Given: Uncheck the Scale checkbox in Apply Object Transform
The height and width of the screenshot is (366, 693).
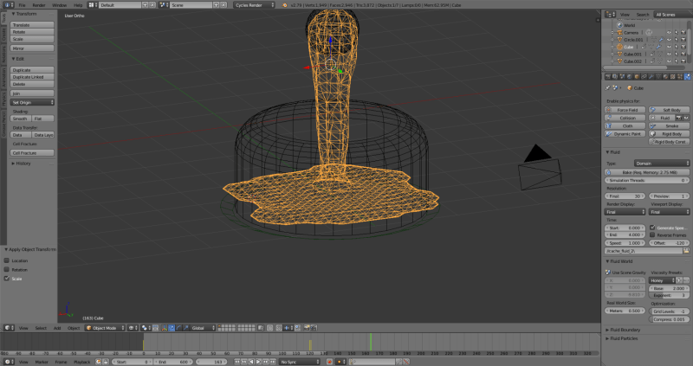Looking at the screenshot, I should click(x=7, y=279).
